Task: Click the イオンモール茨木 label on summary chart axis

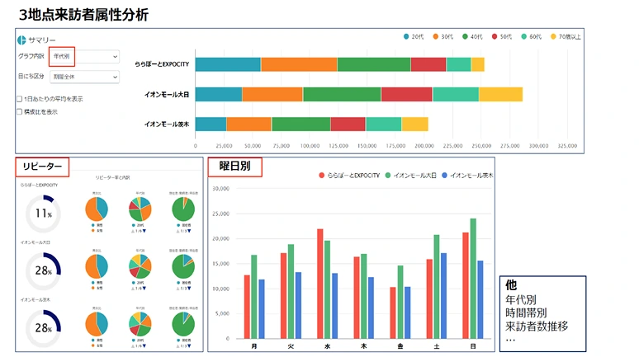Action: [x=167, y=124]
